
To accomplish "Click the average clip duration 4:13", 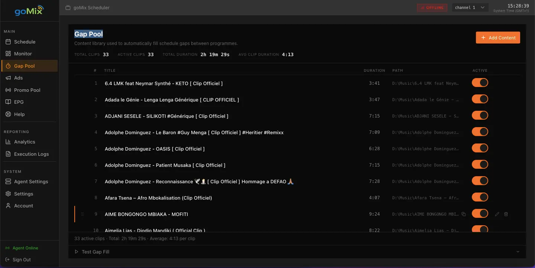I will [x=288, y=55].
